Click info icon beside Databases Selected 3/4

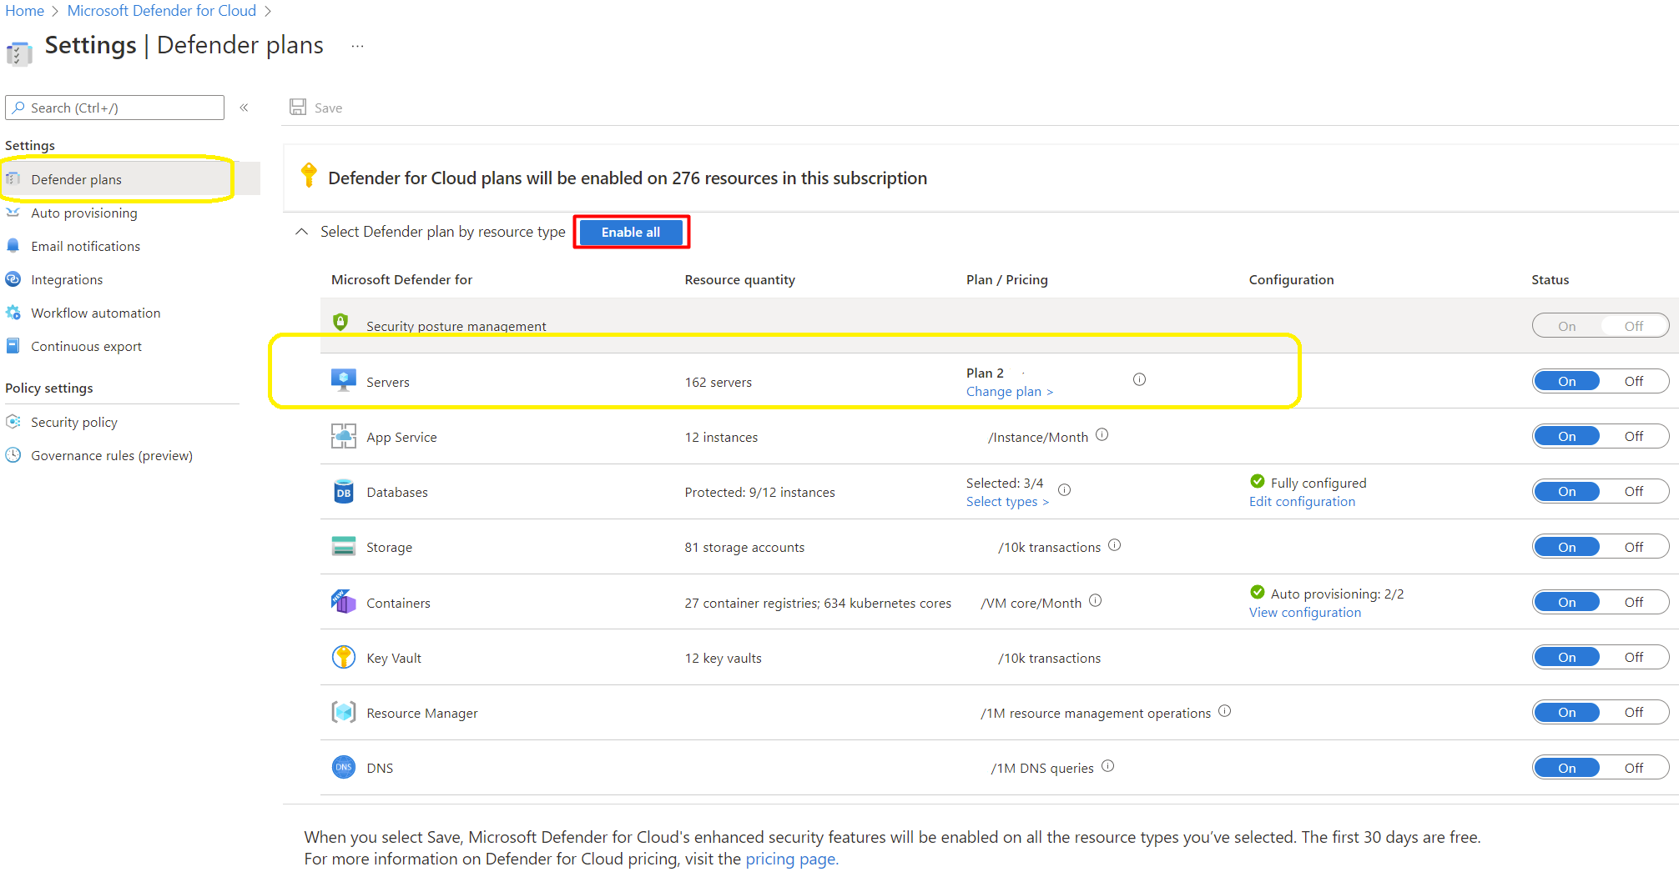1065,489
